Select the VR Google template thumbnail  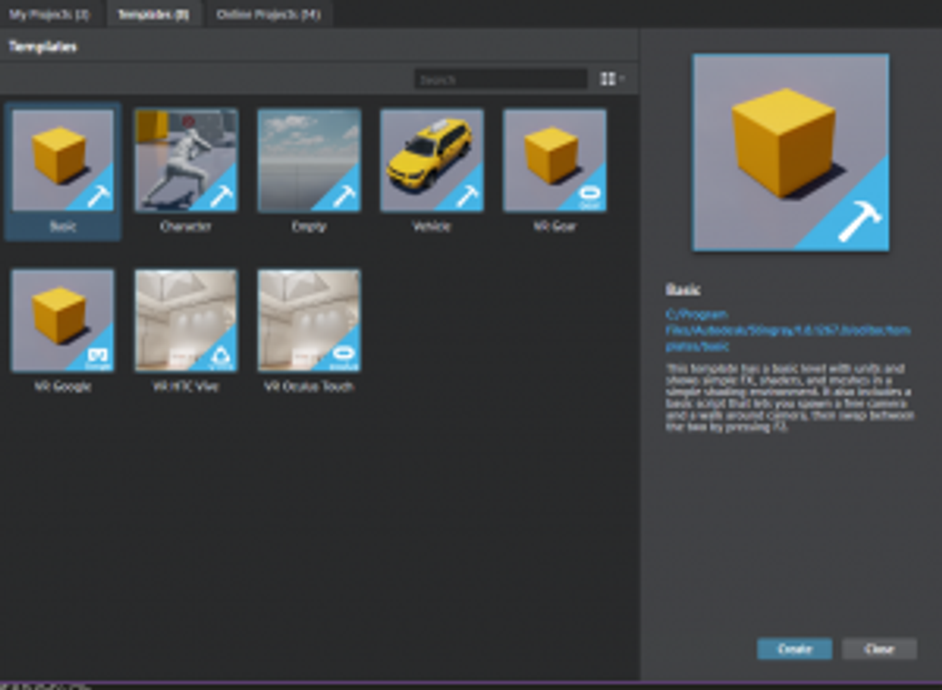62,321
